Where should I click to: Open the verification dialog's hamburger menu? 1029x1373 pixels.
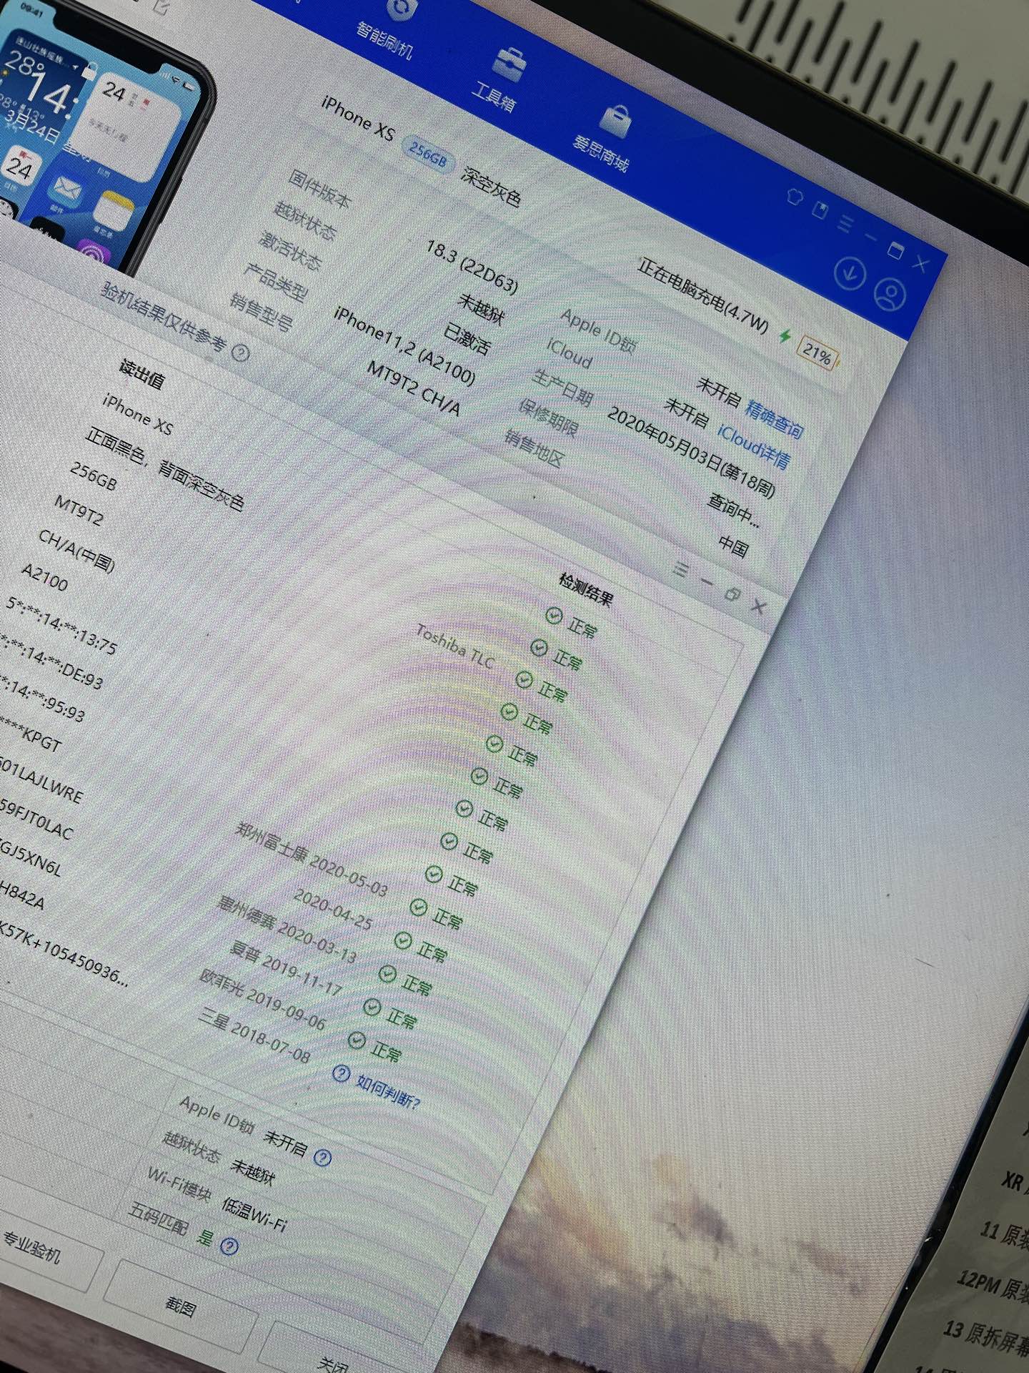pos(680,570)
